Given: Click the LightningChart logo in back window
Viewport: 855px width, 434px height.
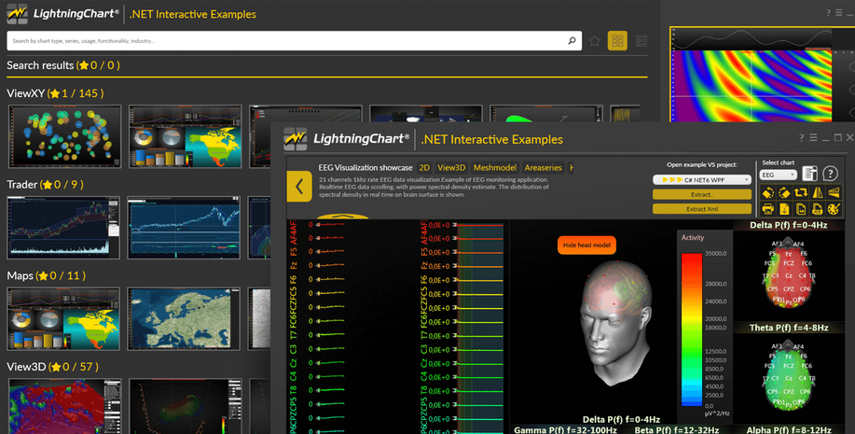Looking at the screenshot, I should click(63, 14).
